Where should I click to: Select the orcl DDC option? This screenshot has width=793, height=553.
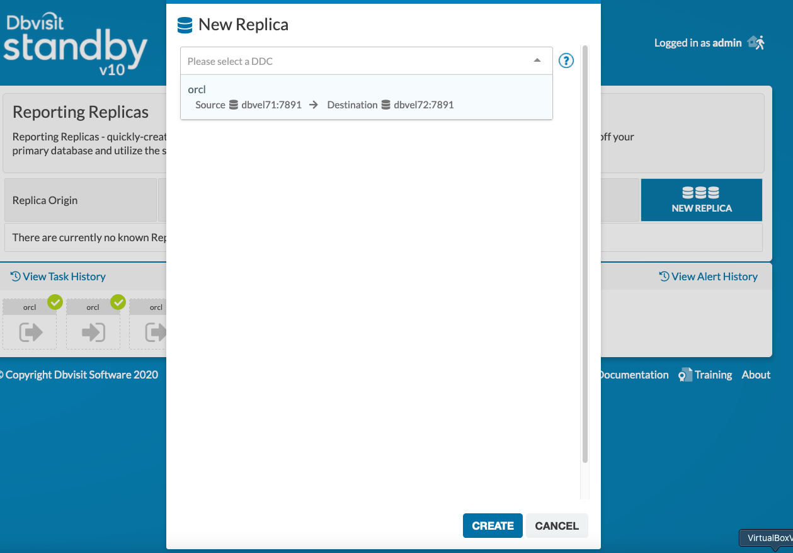click(x=367, y=97)
